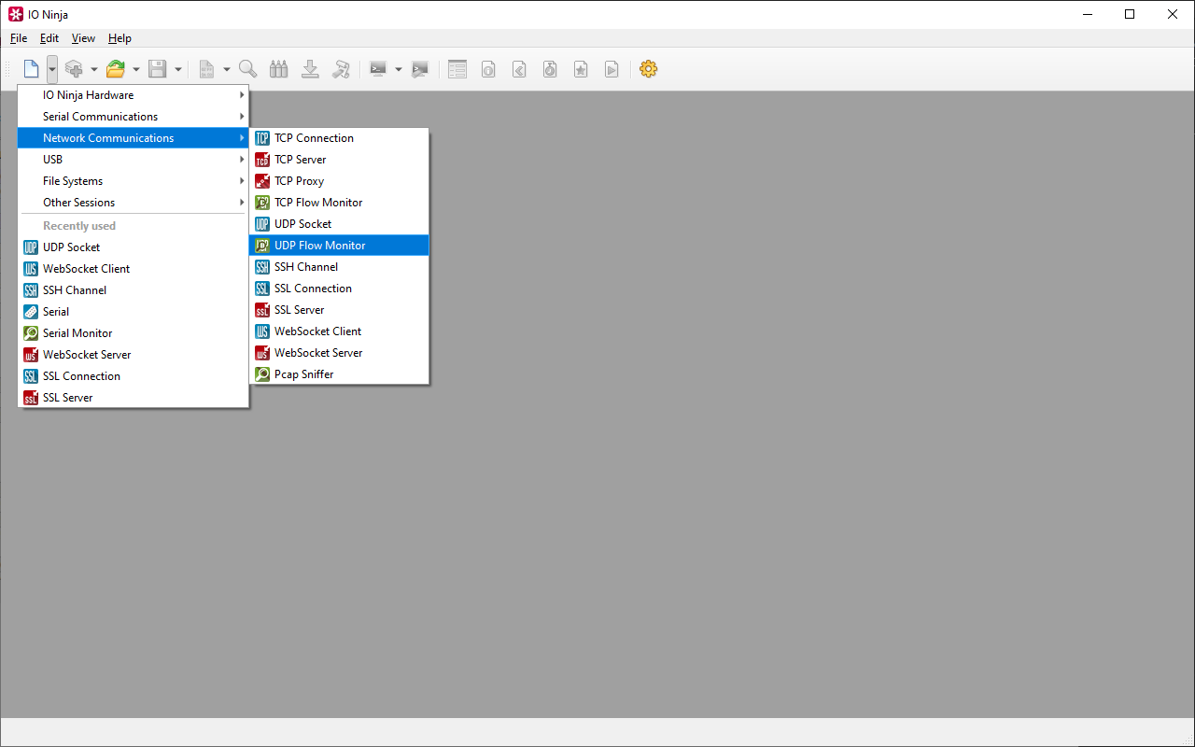Click the terminal monitor icon
The width and height of the screenshot is (1195, 747).
pyautogui.click(x=378, y=69)
